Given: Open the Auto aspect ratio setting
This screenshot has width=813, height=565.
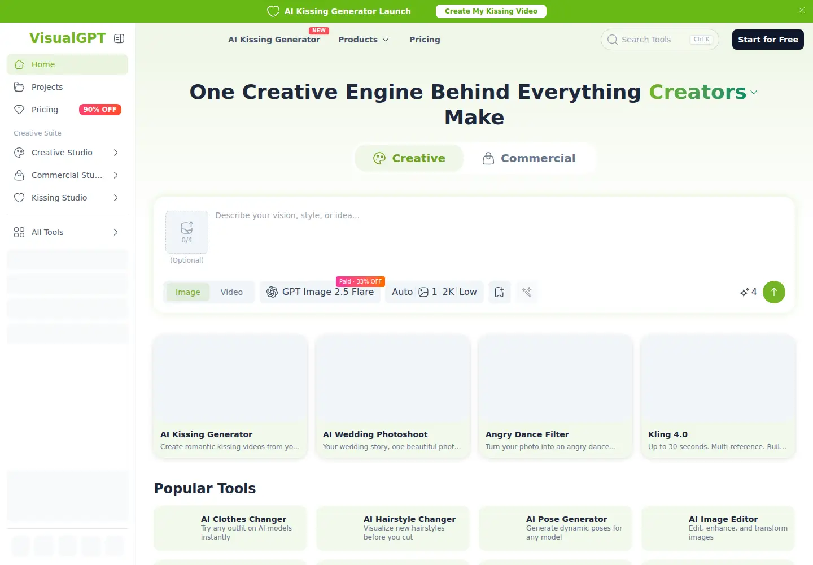Looking at the screenshot, I should (402, 292).
